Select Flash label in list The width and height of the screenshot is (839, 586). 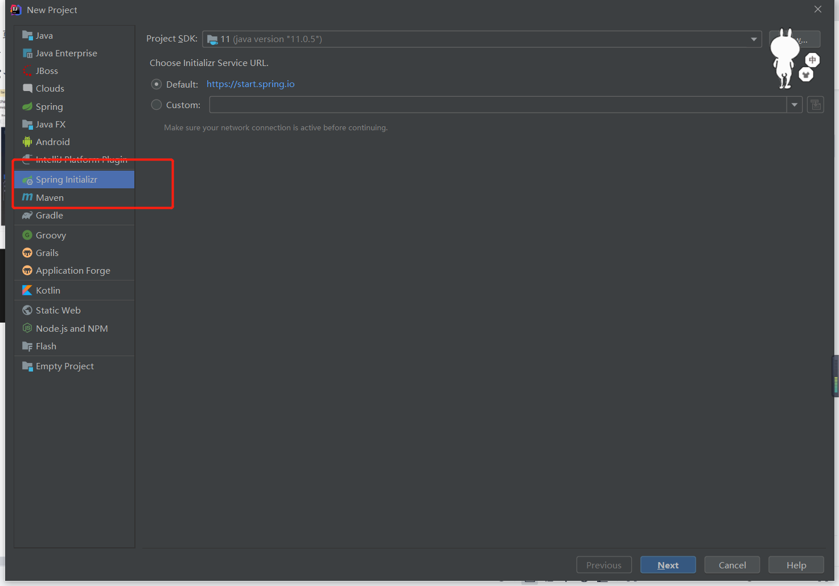pyautogui.click(x=46, y=346)
